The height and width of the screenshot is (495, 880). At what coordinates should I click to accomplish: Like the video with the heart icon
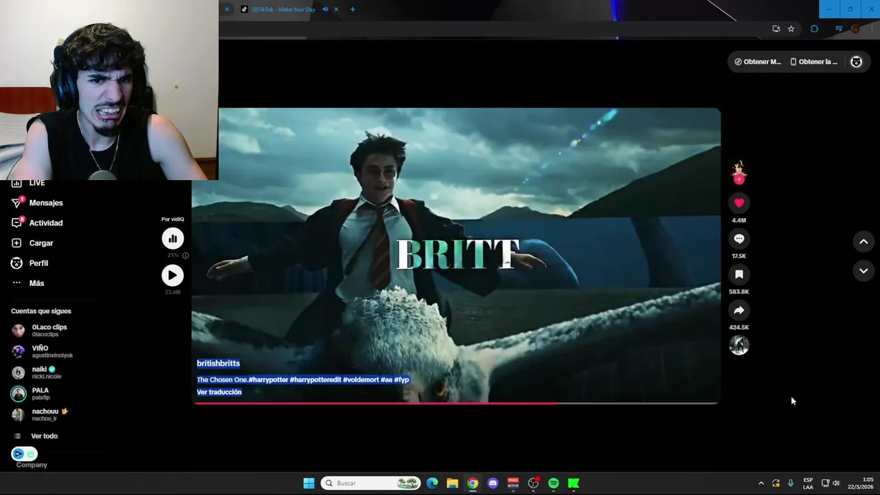[x=739, y=203]
